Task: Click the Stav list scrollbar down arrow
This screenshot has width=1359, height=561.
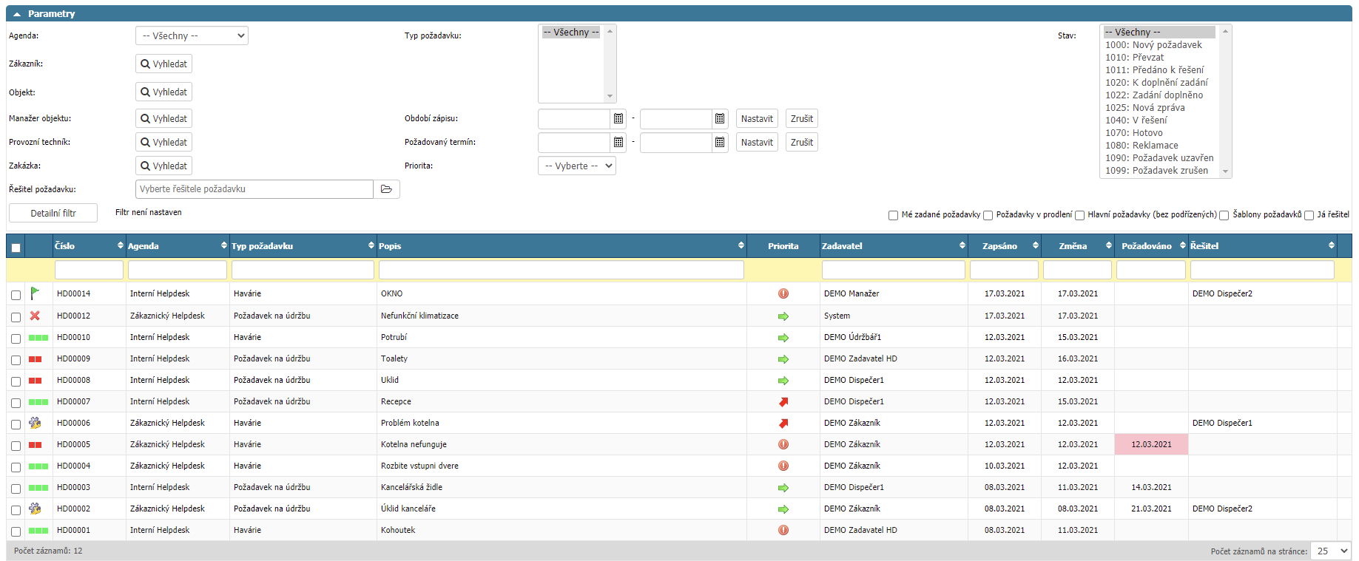Action: (x=1226, y=171)
